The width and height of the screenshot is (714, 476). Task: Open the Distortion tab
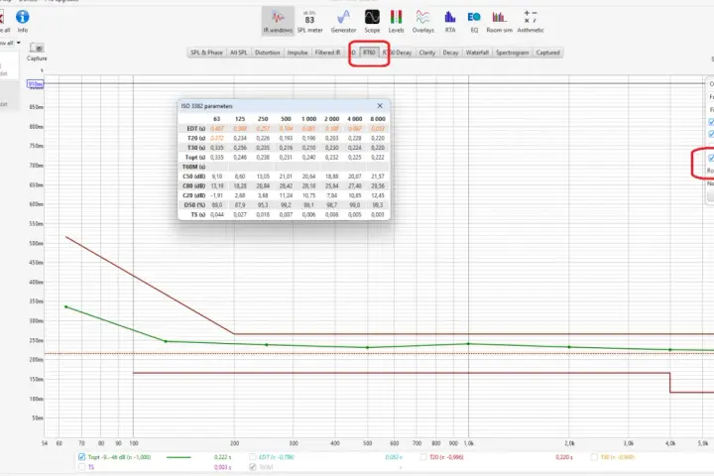(x=268, y=53)
